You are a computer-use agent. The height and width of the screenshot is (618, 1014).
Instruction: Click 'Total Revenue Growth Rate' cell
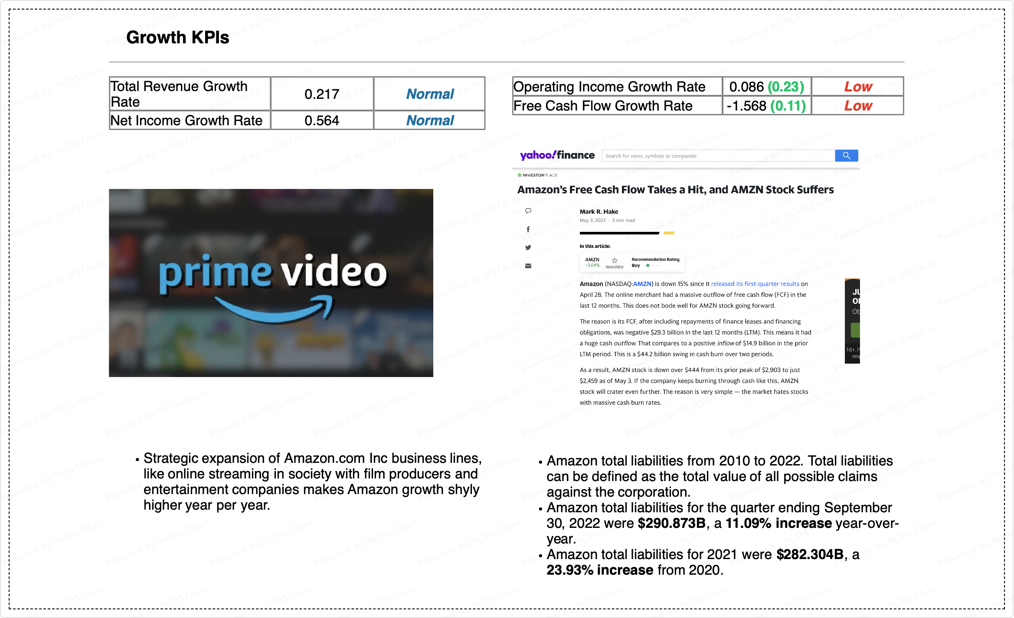pyautogui.click(x=190, y=94)
